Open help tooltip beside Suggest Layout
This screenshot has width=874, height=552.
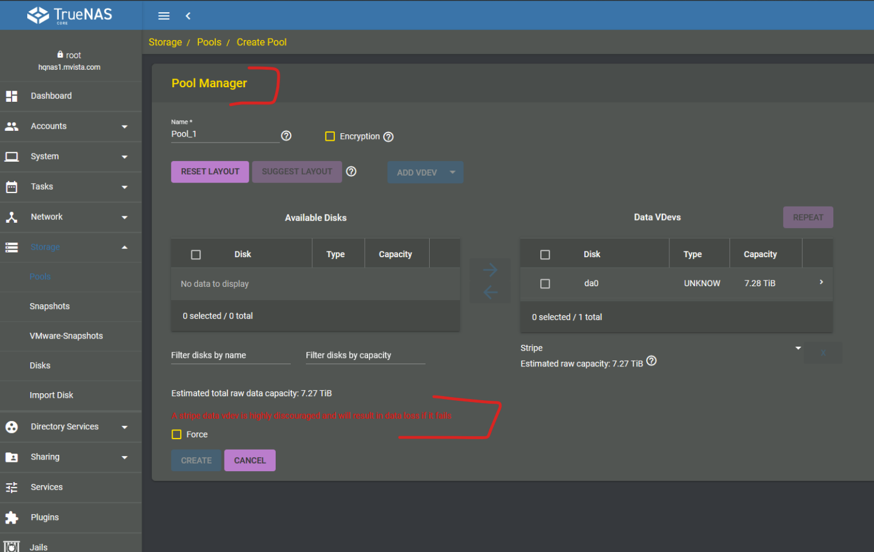pos(351,172)
